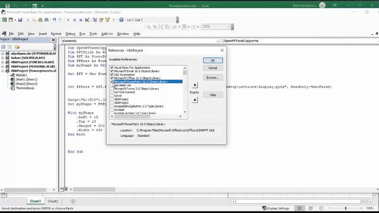The height and width of the screenshot is (213, 379).
Task: Click the Undo arrow in the VBA toolbar
Action: (x=54, y=20)
